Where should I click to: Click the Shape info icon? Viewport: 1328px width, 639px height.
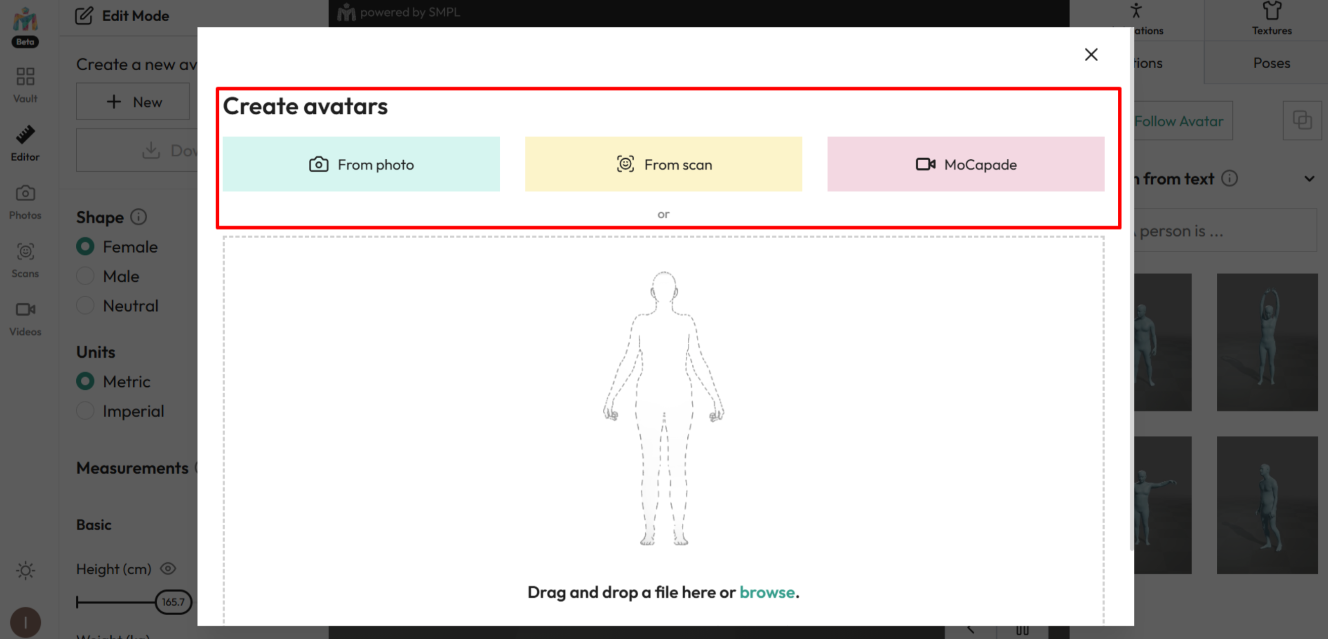[x=138, y=216]
